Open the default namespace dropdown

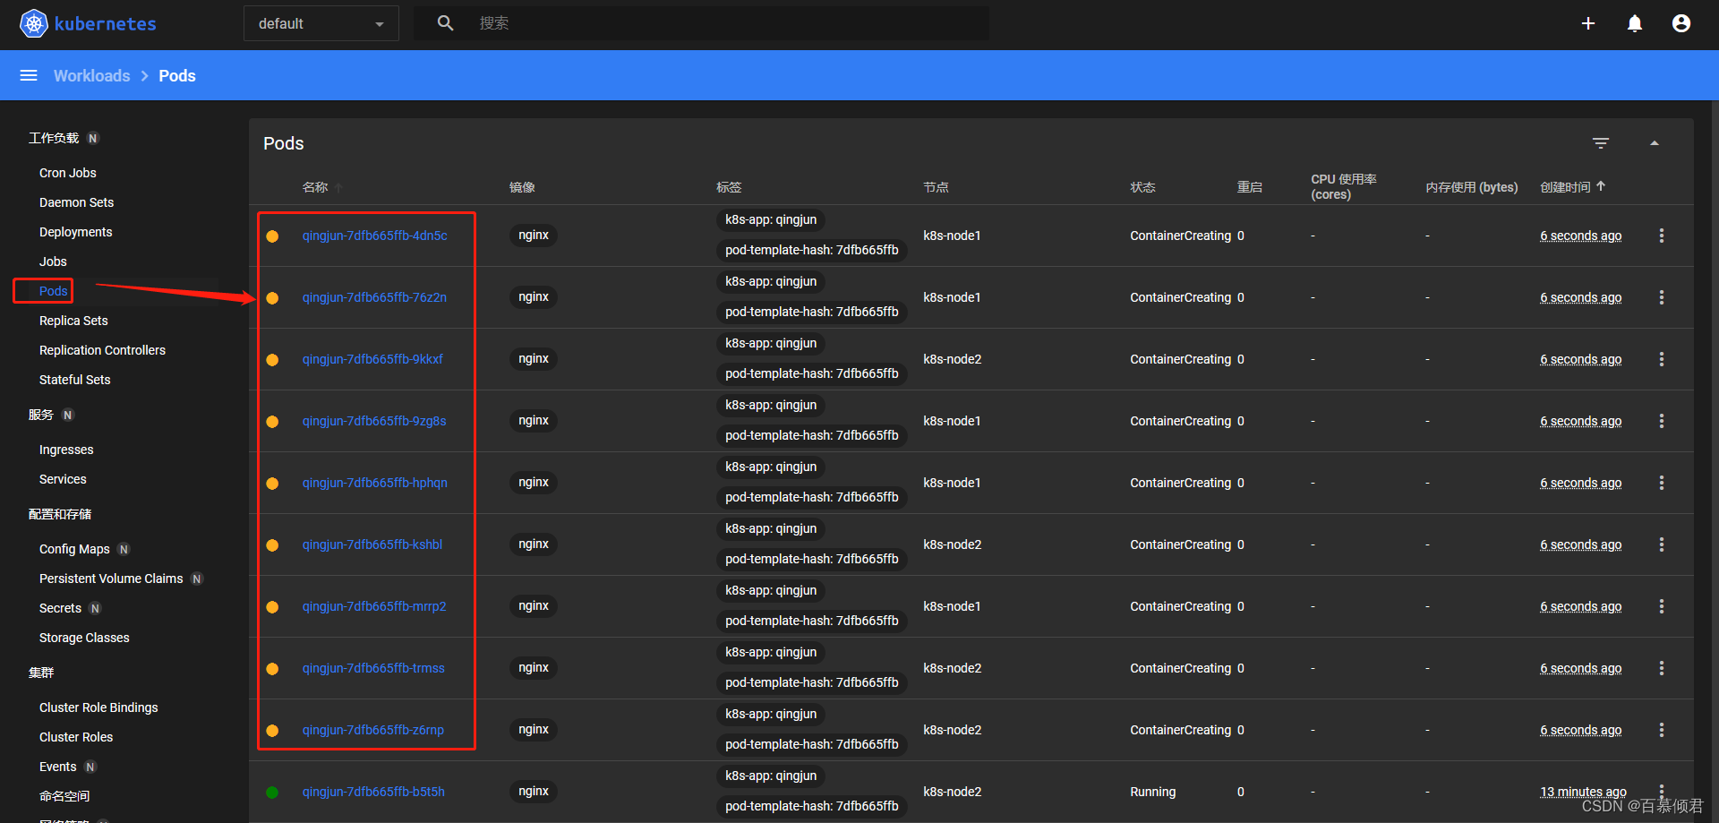[321, 24]
